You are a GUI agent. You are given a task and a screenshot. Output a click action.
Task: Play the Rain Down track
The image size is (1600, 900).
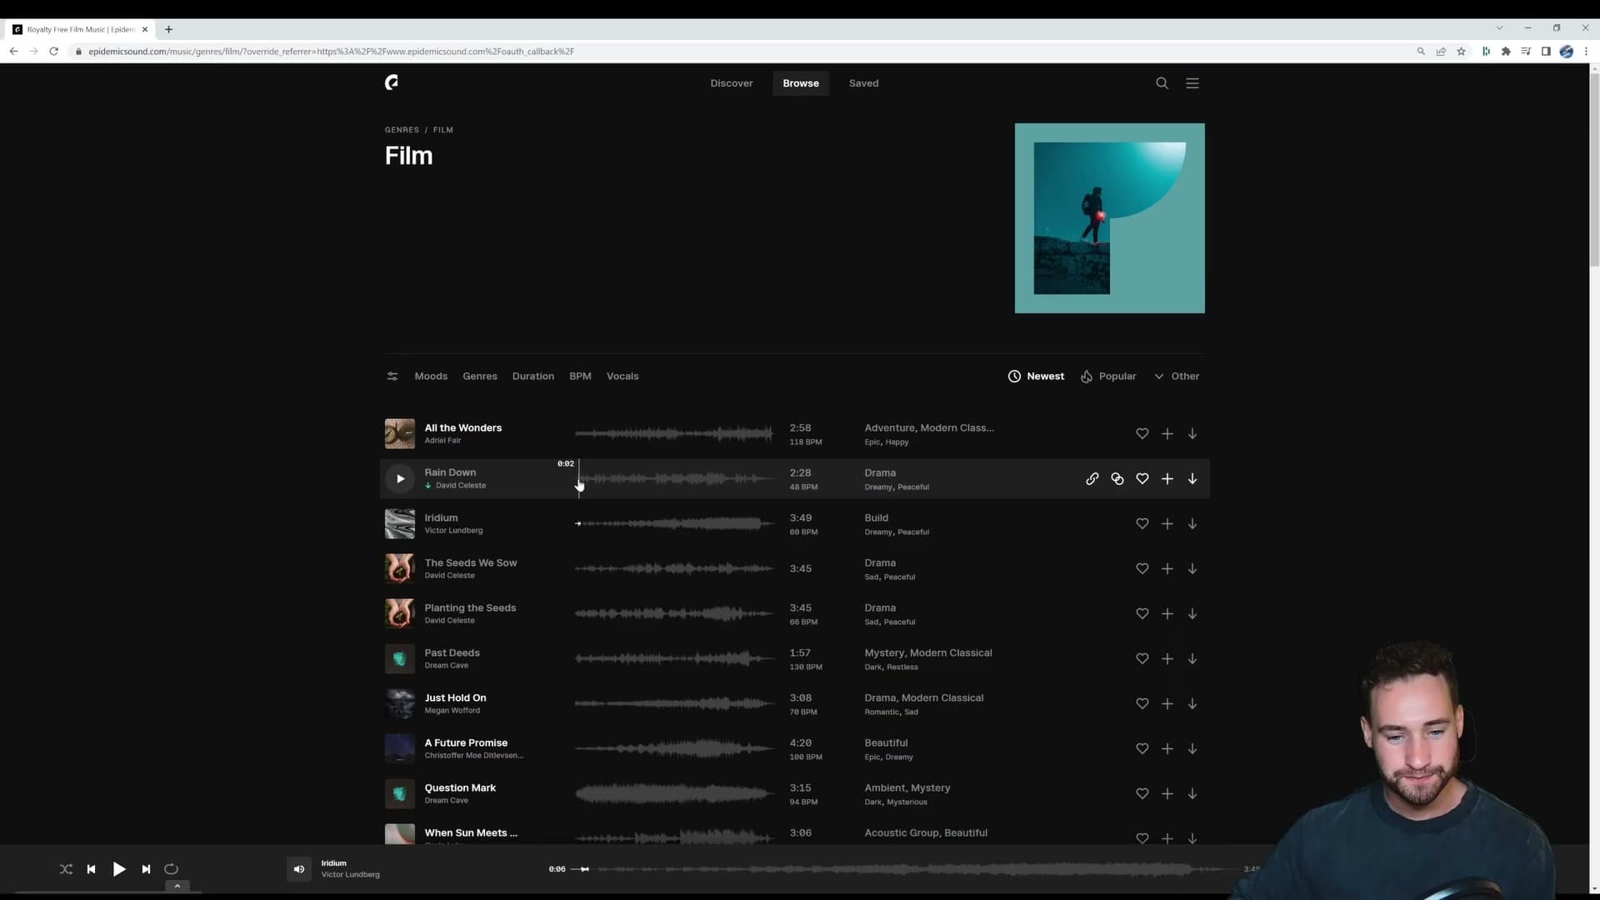pyautogui.click(x=400, y=478)
